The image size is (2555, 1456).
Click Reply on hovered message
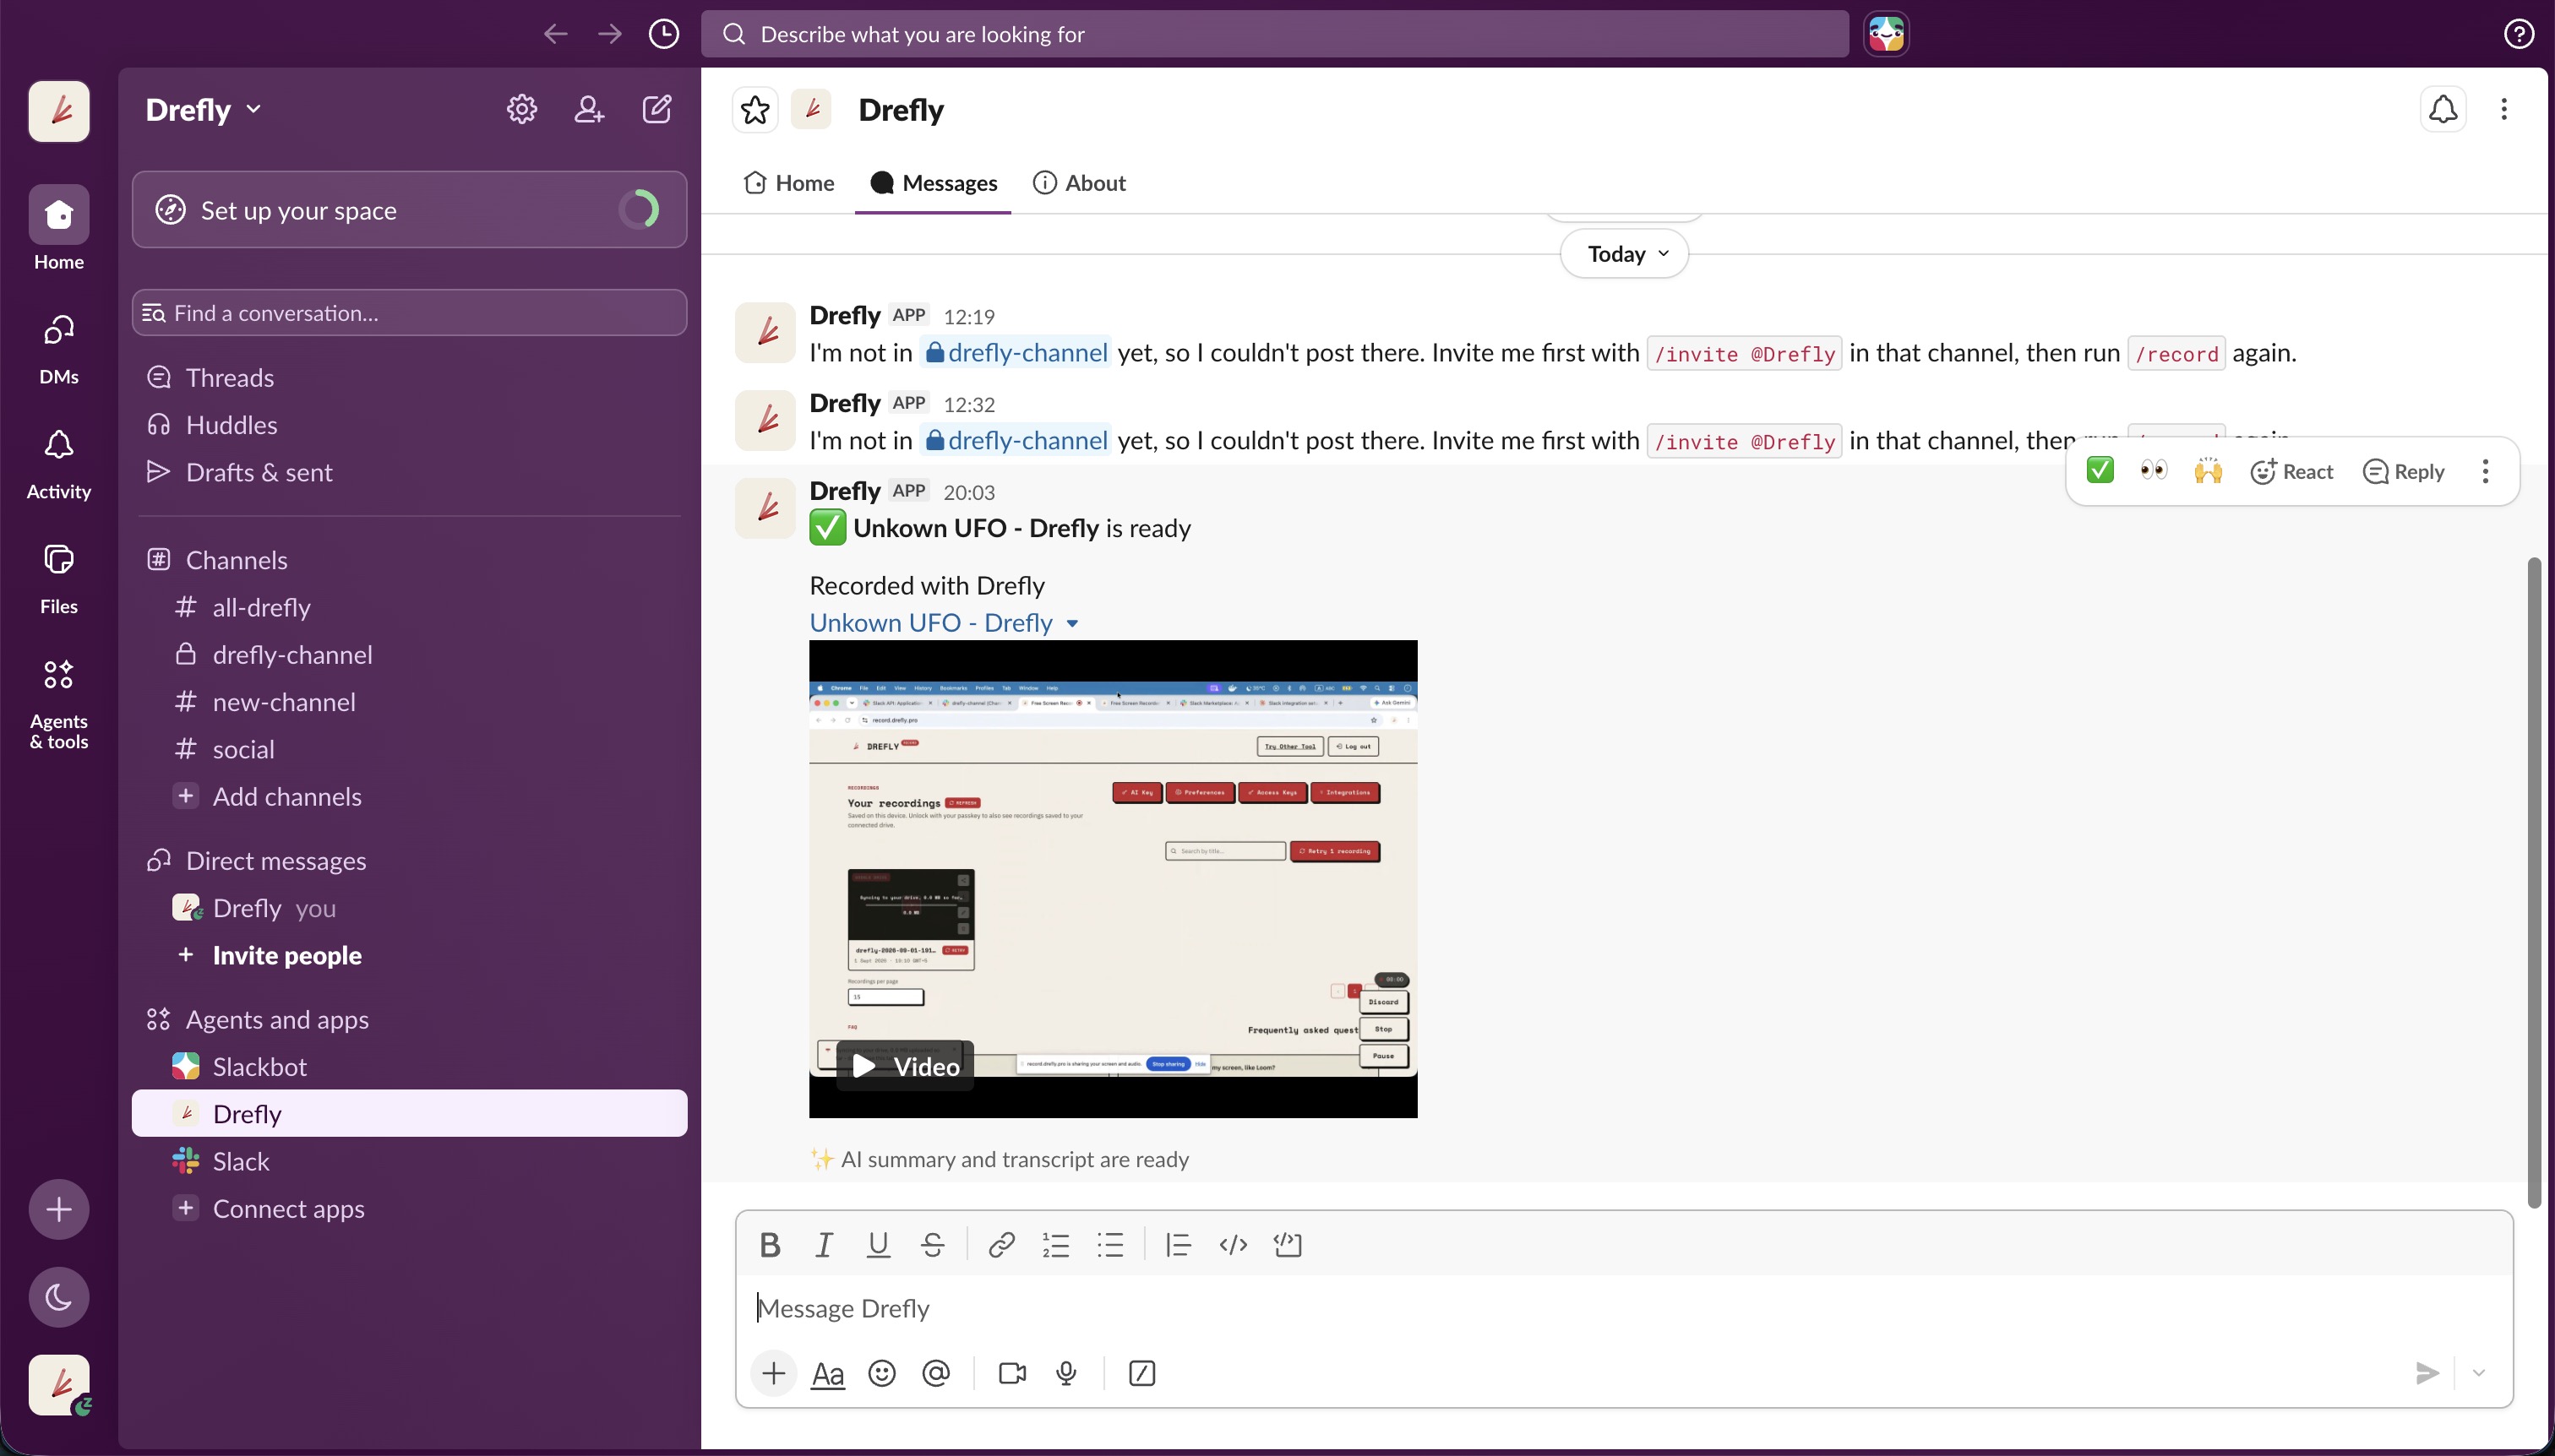point(2403,471)
